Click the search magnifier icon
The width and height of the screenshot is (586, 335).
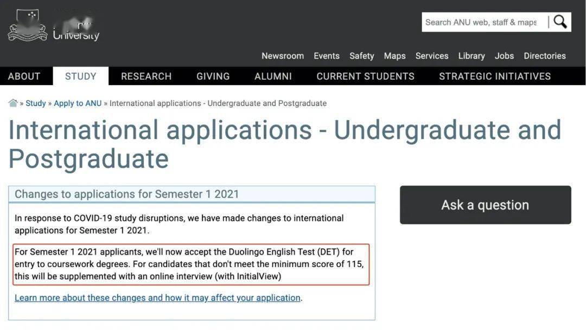(x=560, y=22)
